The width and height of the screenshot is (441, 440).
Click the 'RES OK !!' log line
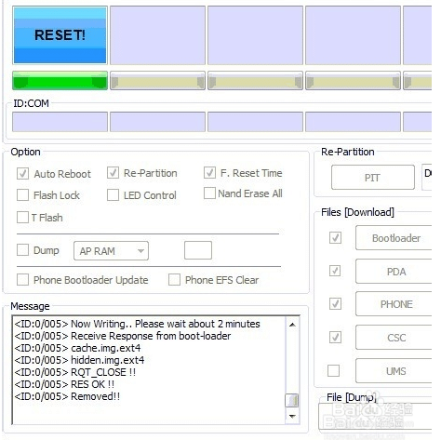pos(64,384)
